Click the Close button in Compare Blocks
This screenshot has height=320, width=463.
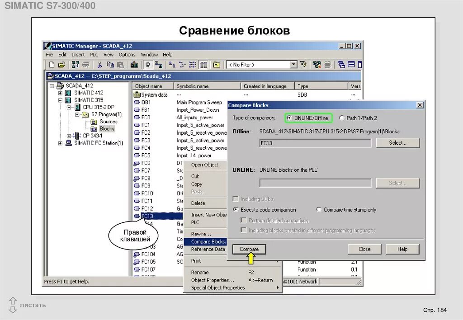point(364,249)
